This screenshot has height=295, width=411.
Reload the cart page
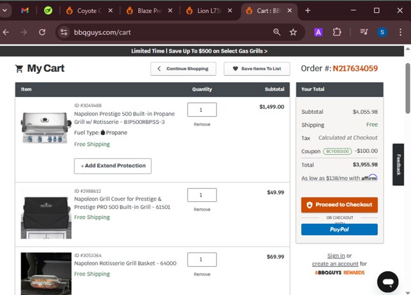pyautogui.click(x=42, y=32)
